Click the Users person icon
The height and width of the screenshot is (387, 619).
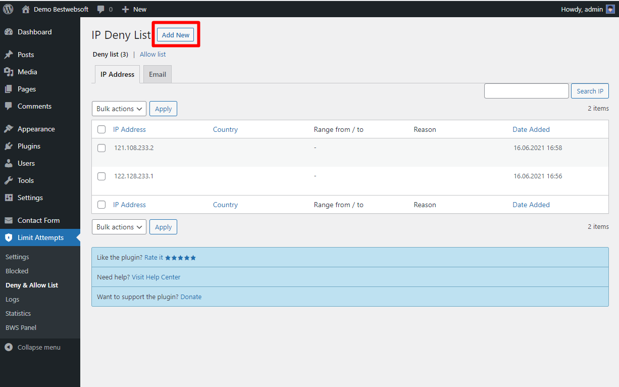click(9, 163)
